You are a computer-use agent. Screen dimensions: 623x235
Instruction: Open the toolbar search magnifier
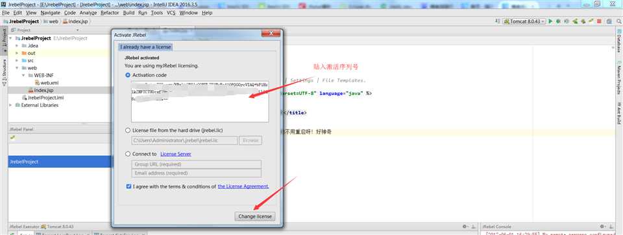618,21
